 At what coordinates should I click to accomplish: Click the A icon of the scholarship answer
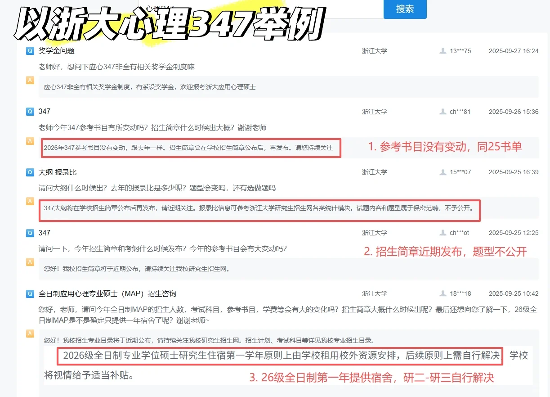pos(29,80)
